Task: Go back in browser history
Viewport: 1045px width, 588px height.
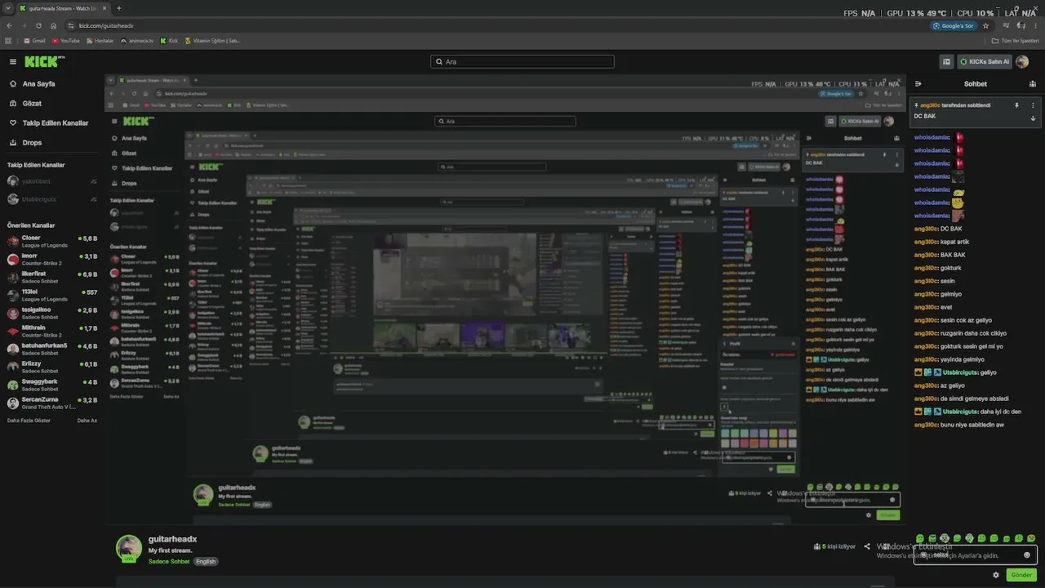Action: [x=9, y=25]
